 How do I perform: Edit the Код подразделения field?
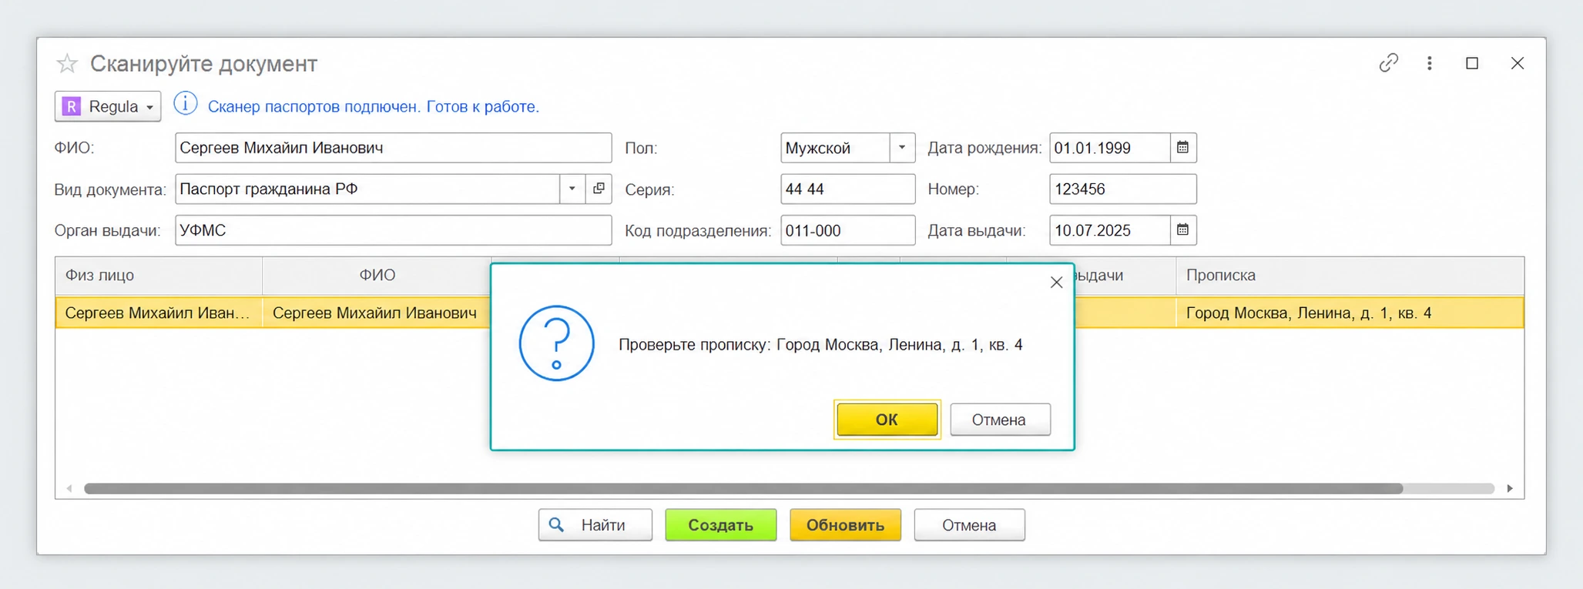pyautogui.click(x=847, y=231)
